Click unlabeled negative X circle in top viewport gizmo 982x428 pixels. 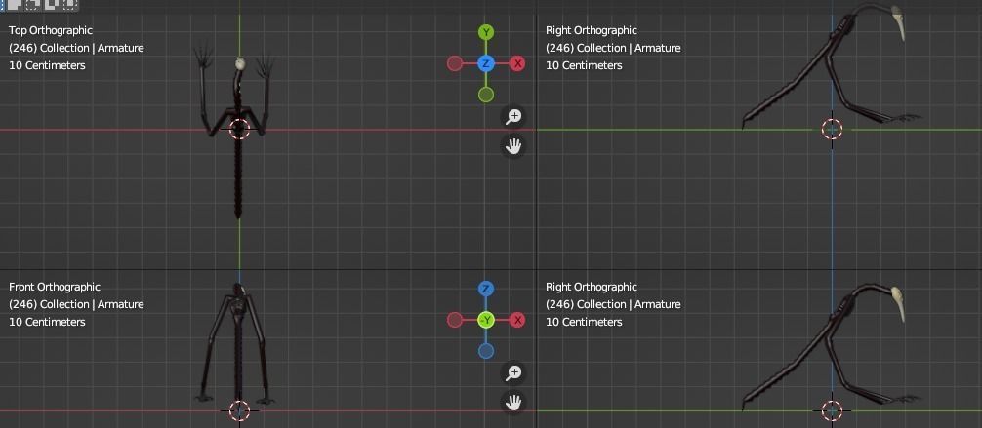tap(455, 63)
